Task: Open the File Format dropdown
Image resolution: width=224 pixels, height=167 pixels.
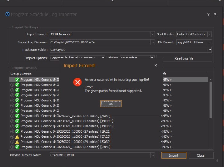Action: [x=210, y=42]
